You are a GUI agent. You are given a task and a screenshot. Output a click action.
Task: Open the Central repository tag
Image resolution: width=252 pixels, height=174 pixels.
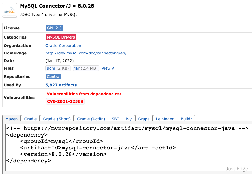(x=54, y=77)
